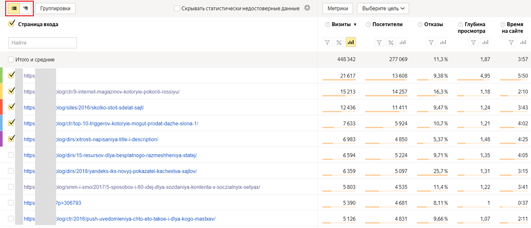Click filter icon under Визиты column
This screenshot has width=531, height=228.
(327, 42)
